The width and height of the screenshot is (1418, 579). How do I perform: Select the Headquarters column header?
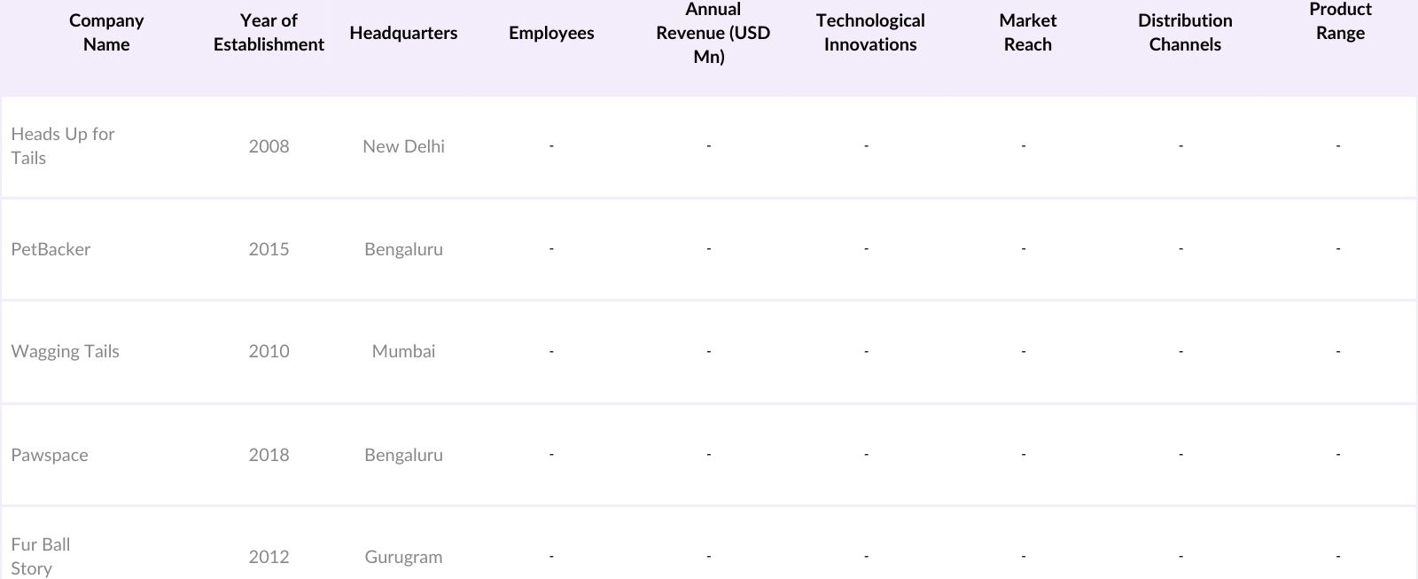pyautogui.click(x=403, y=33)
